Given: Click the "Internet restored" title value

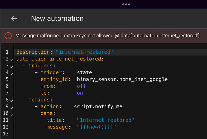Looking at the screenshot, I should point(105,120).
